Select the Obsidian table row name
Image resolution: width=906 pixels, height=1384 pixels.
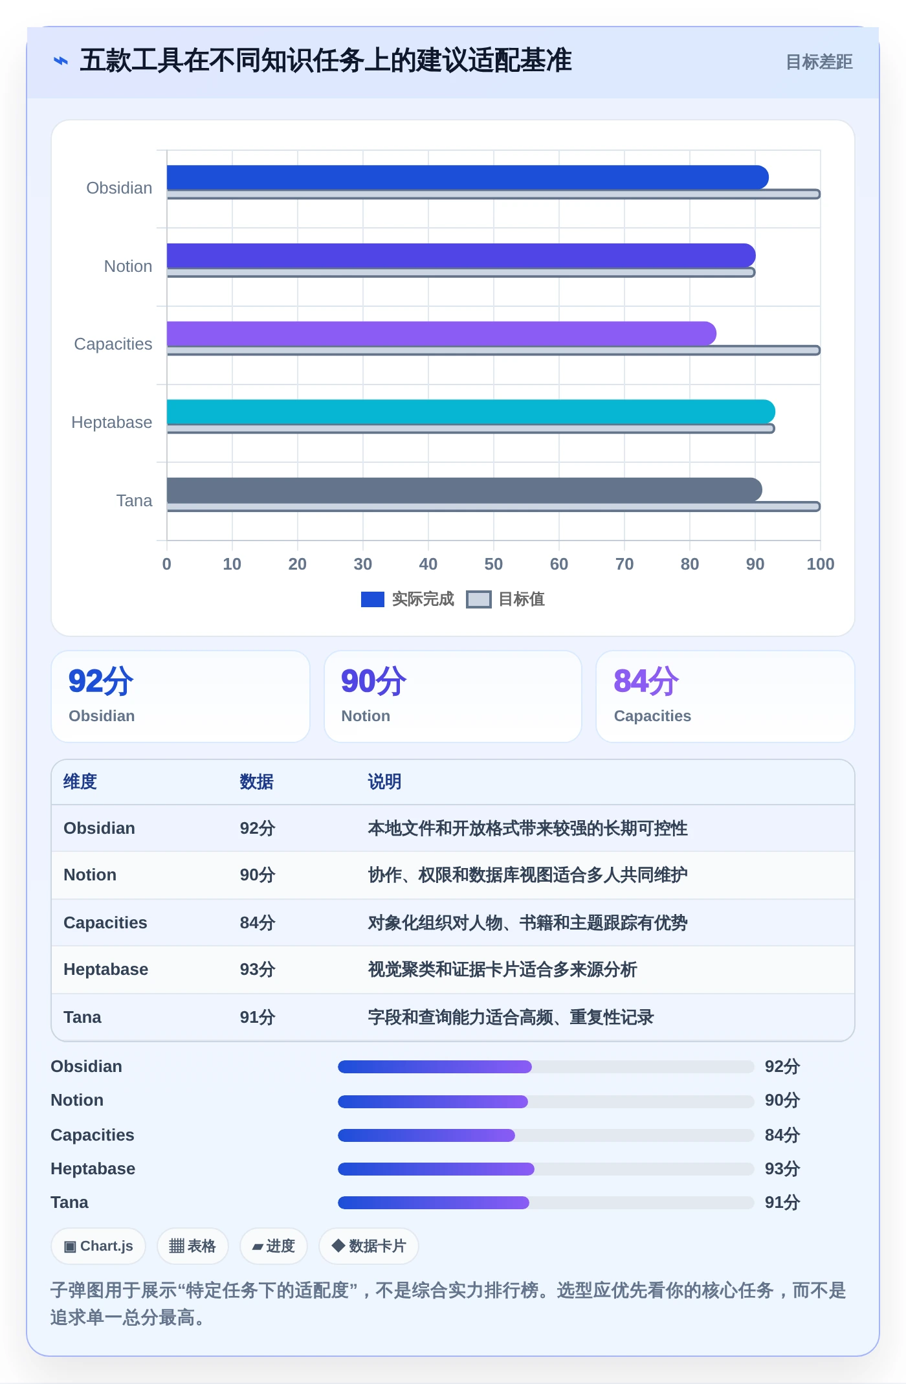[99, 828]
